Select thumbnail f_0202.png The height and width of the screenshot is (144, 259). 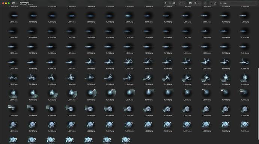point(129,125)
